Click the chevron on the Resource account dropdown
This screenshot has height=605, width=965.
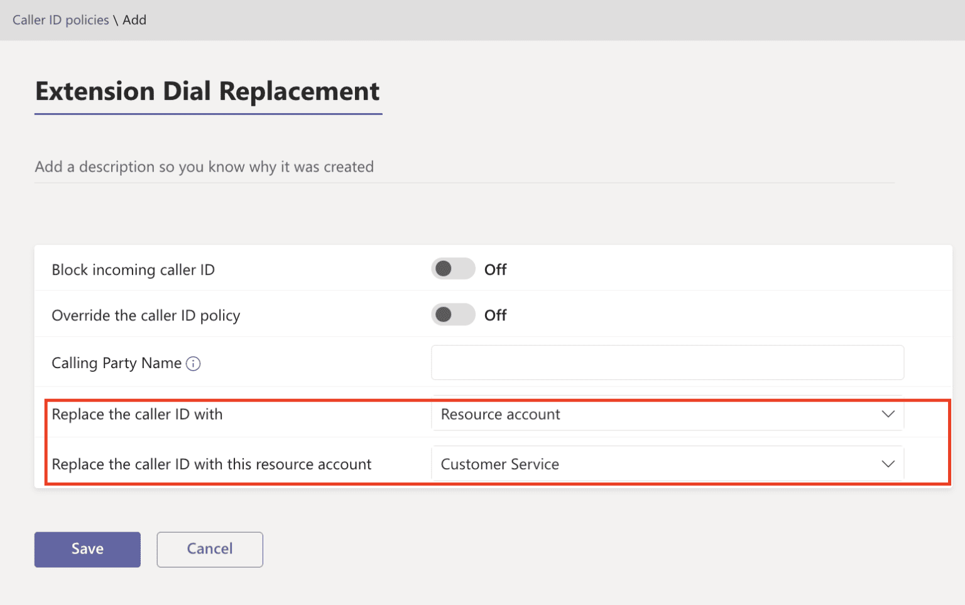click(888, 414)
